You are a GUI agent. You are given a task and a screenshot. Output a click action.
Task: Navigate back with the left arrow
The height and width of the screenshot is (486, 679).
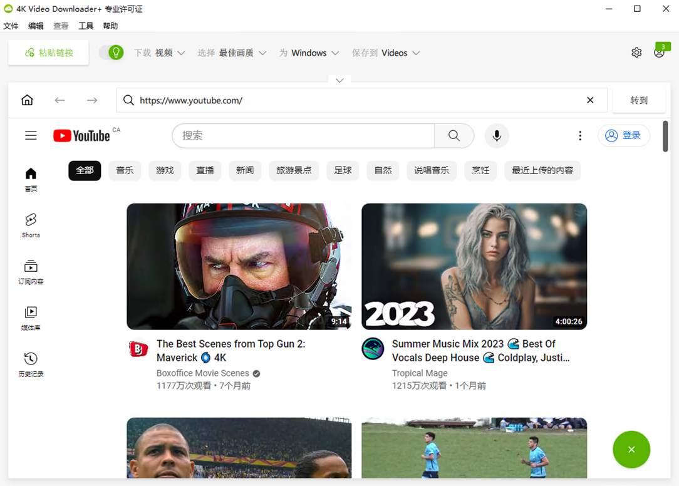point(60,100)
